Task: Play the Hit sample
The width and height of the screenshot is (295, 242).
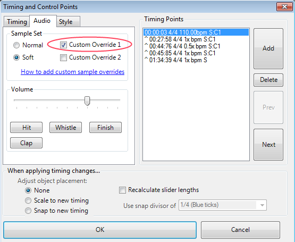Action: [x=27, y=128]
